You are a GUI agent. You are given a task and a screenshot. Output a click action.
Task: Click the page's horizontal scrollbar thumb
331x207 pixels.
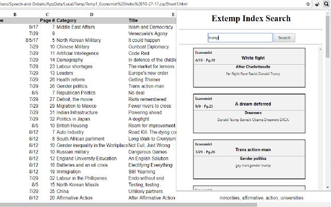pos(128,205)
